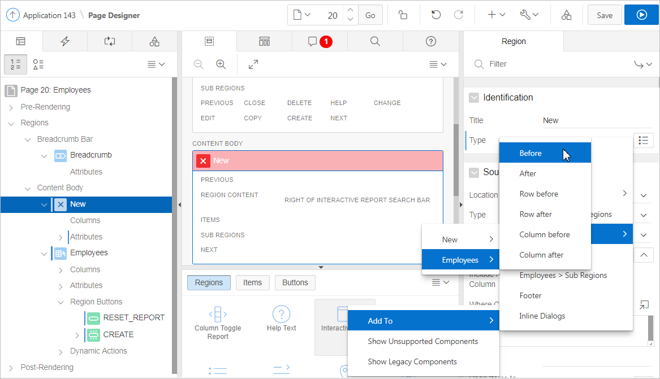Select Before from the position submenu

tap(530, 153)
